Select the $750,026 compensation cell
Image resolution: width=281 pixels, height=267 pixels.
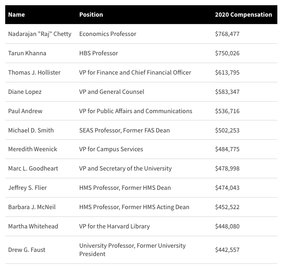[x=227, y=53]
